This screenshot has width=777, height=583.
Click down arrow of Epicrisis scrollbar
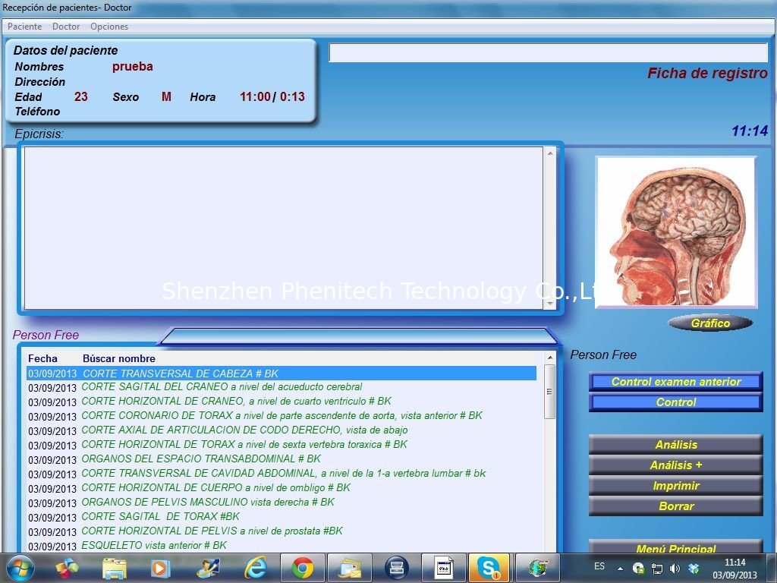coord(550,304)
